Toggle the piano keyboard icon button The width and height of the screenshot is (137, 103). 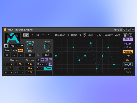[51, 60]
